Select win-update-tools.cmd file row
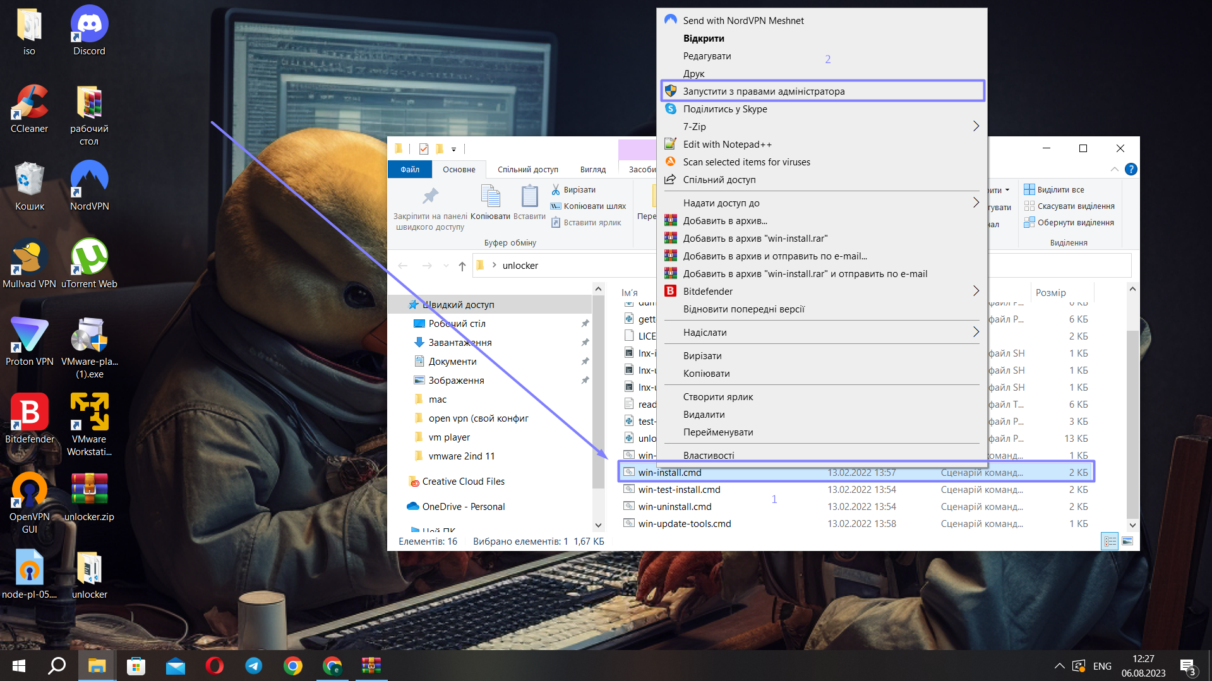The image size is (1212, 681). point(856,523)
